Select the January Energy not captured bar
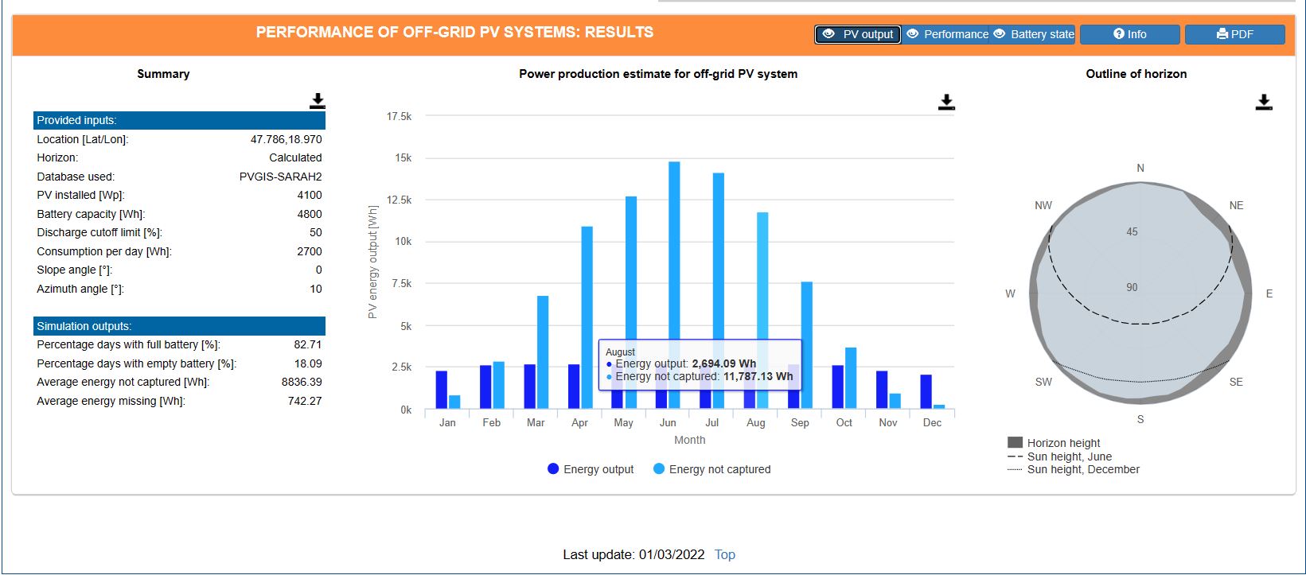 454,402
